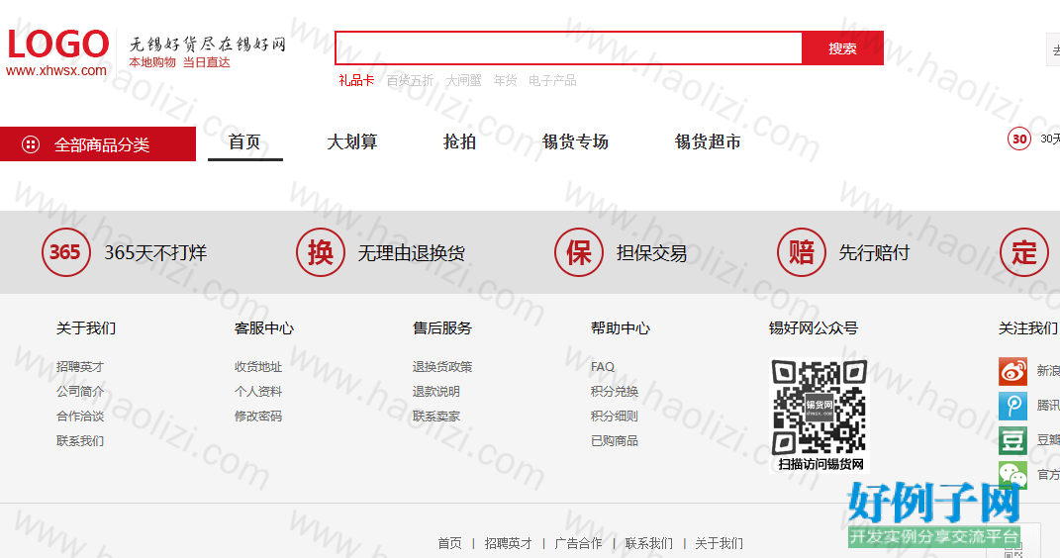Open the Tencent Weibo icon
The width and height of the screenshot is (1060, 558).
(1012, 406)
